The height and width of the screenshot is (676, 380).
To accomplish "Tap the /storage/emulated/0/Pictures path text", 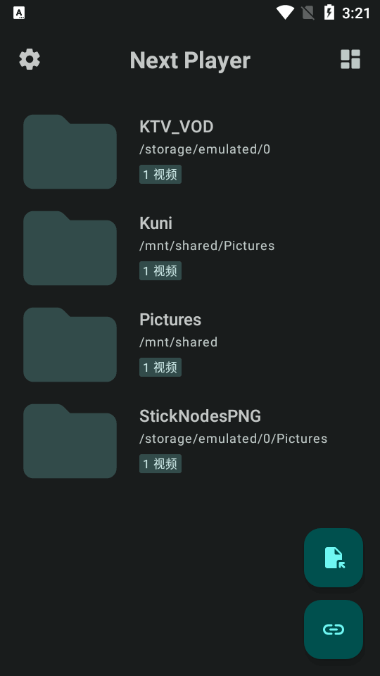I will coord(233,439).
